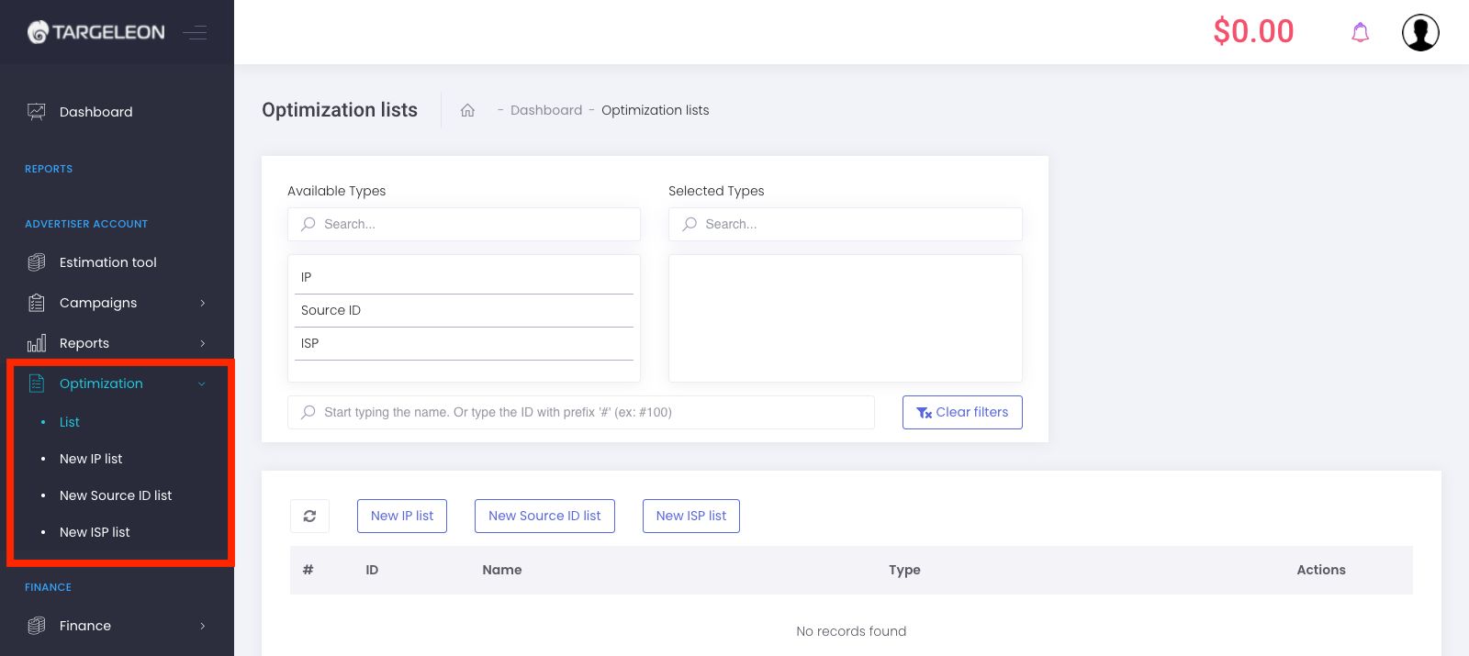Focus the Available Types search field
This screenshot has height=656, width=1469.
point(465,224)
